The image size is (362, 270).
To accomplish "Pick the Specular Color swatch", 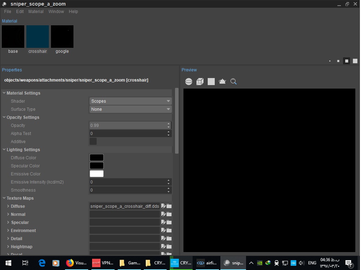I will click(x=97, y=166).
